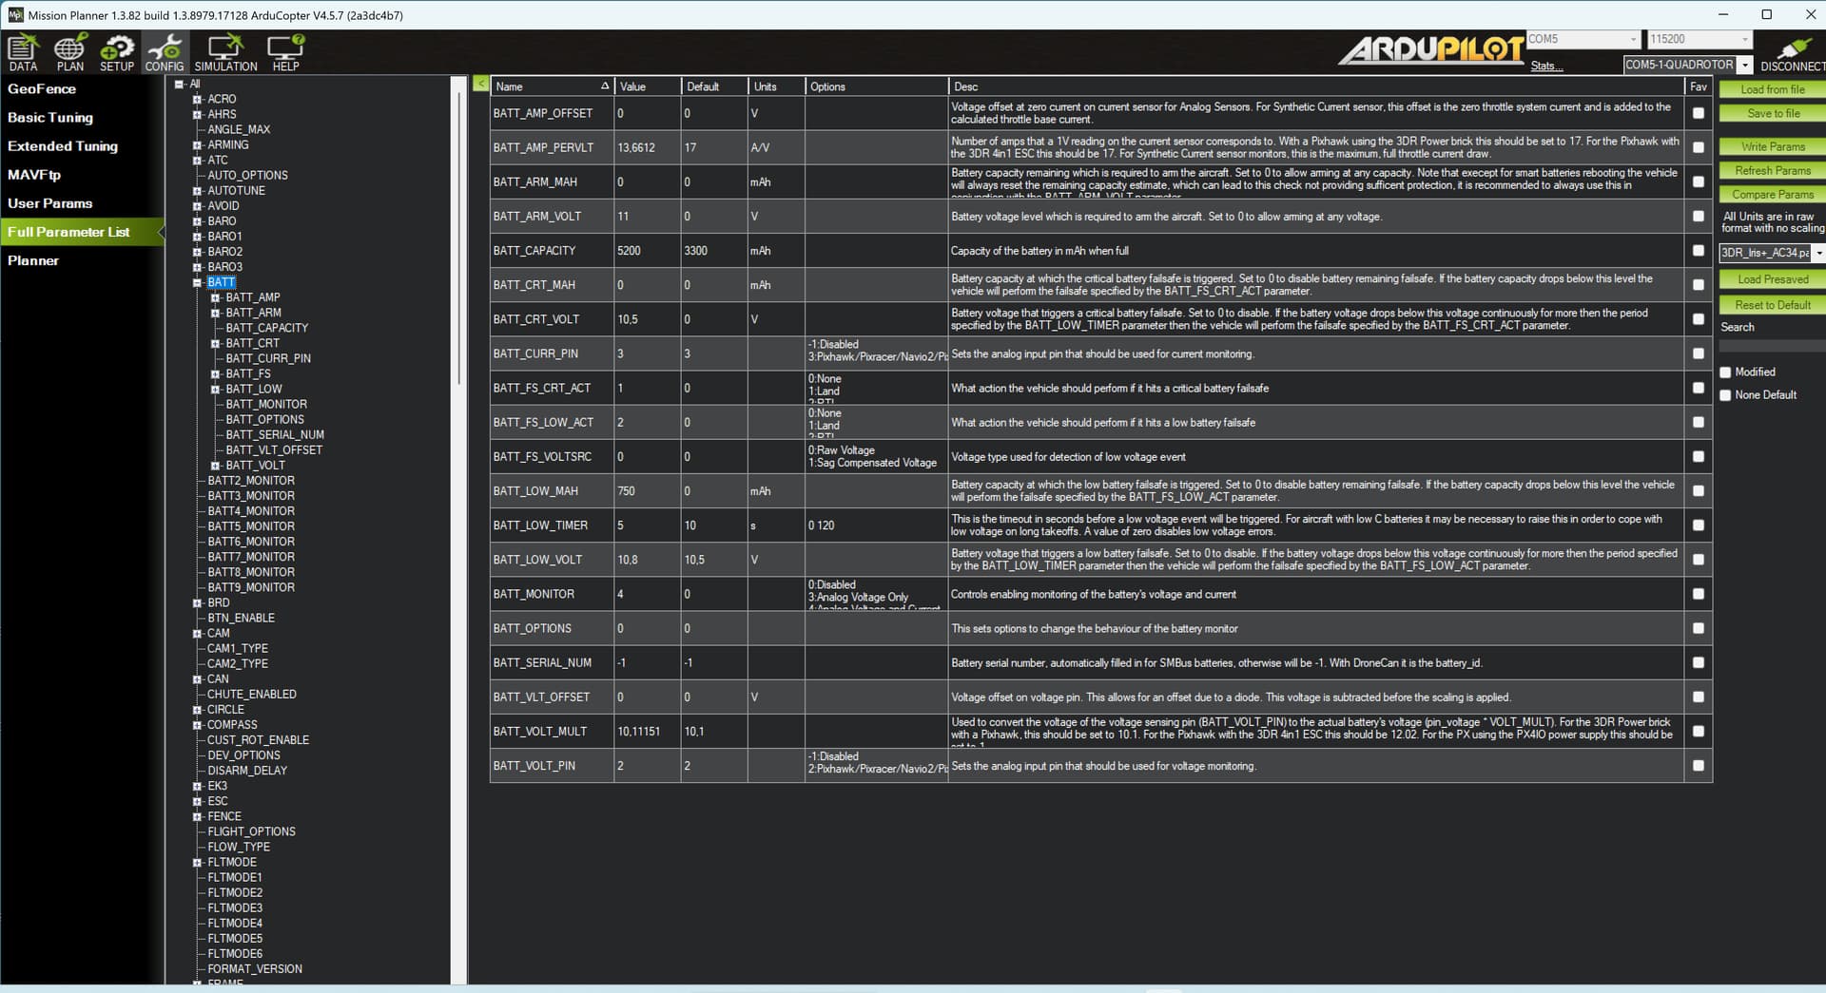Open the CONFIG screen icon

click(x=165, y=52)
